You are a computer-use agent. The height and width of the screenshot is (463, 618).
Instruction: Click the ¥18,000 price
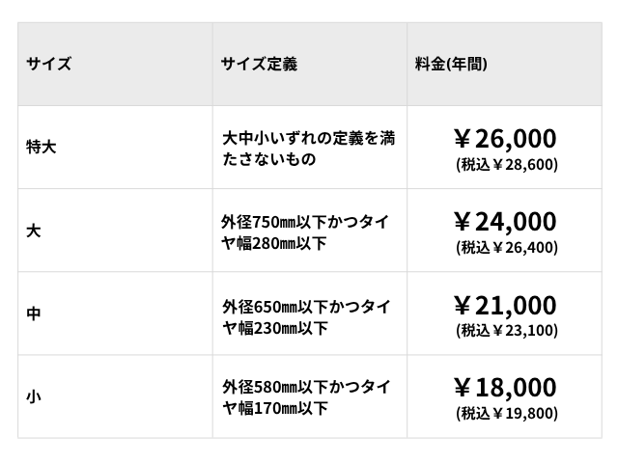coord(505,388)
